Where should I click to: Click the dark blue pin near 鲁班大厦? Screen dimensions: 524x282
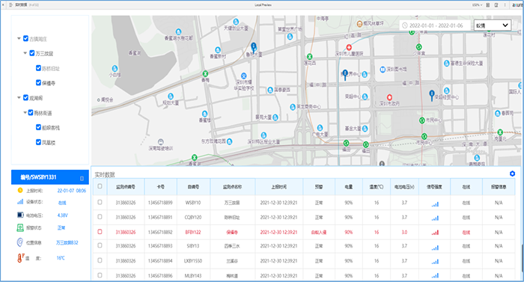pos(254,47)
